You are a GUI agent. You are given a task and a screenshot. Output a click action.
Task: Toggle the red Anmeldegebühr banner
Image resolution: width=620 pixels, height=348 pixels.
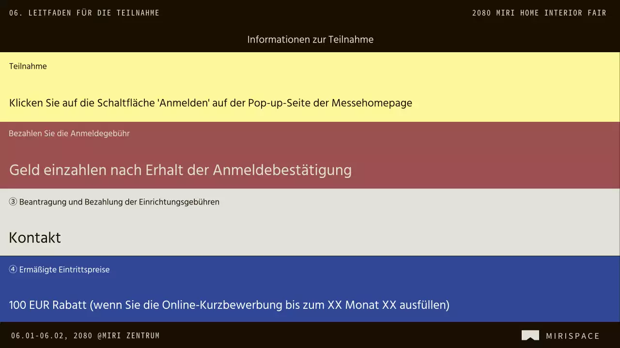click(310, 155)
